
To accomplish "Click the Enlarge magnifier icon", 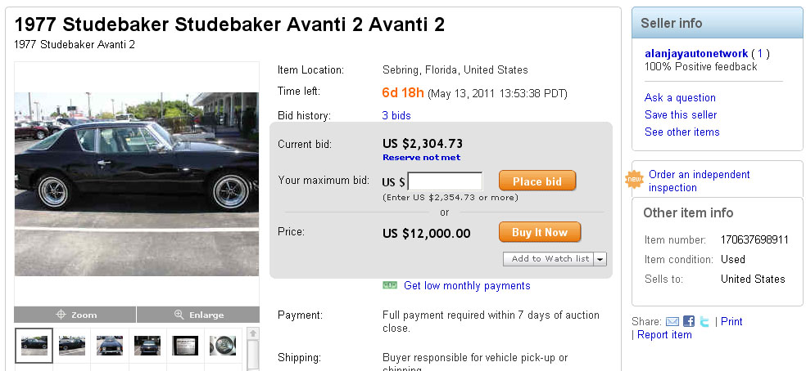I will click(x=179, y=315).
